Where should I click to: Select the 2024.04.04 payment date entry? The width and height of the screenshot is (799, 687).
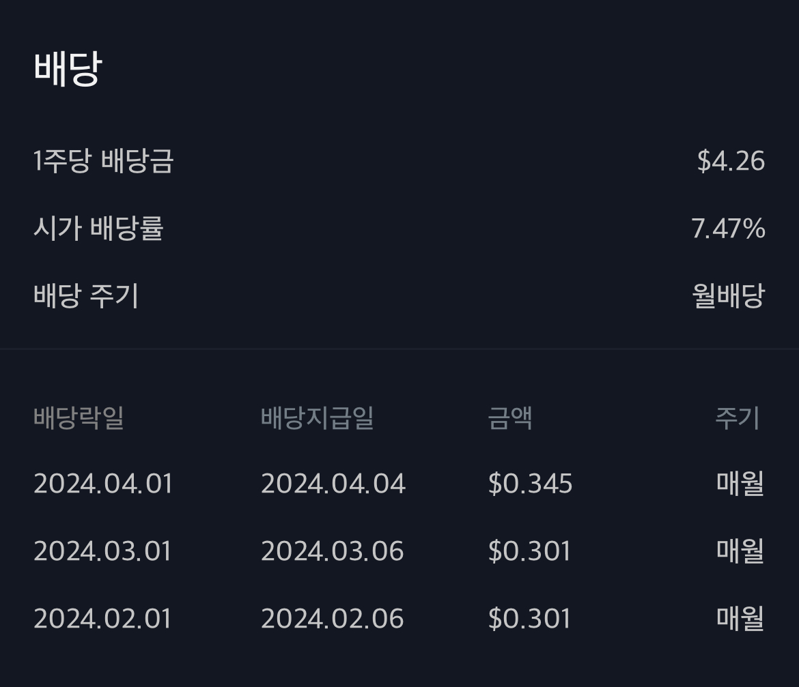point(333,483)
